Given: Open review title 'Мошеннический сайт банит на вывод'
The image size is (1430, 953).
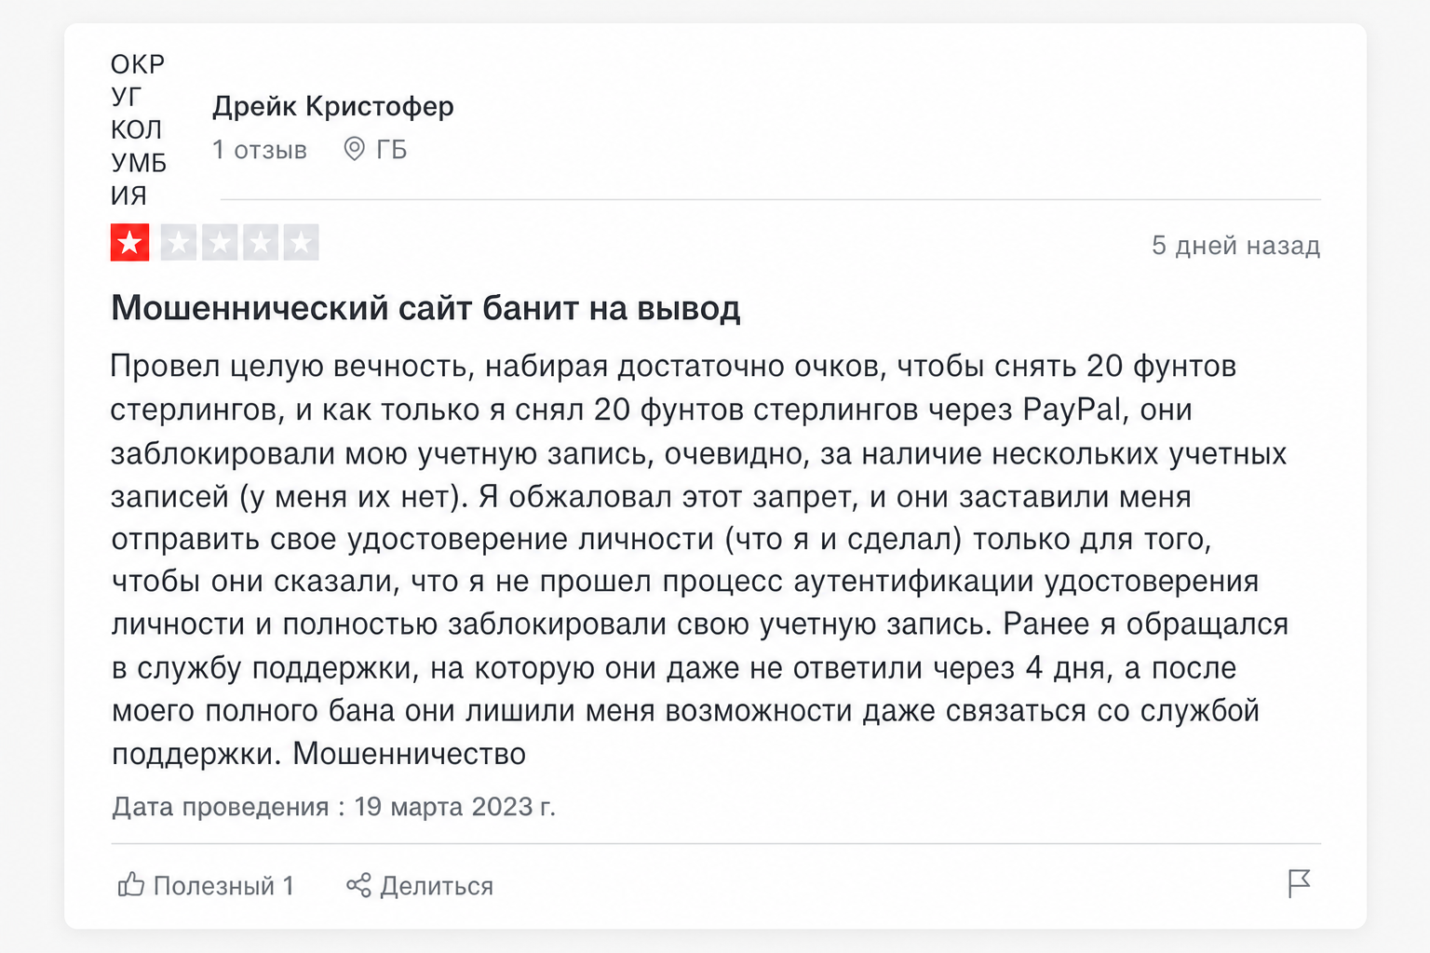Looking at the screenshot, I should (425, 307).
